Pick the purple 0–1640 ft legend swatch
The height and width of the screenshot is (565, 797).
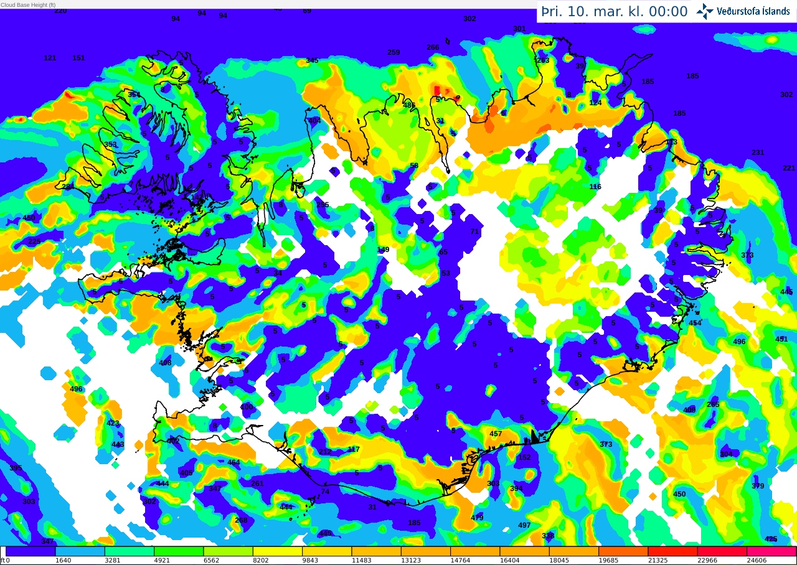[31, 551]
